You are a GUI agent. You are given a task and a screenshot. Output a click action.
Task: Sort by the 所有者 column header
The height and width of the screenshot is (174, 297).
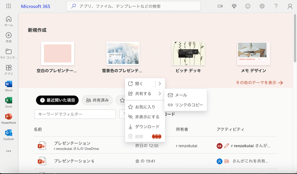pos(182,130)
